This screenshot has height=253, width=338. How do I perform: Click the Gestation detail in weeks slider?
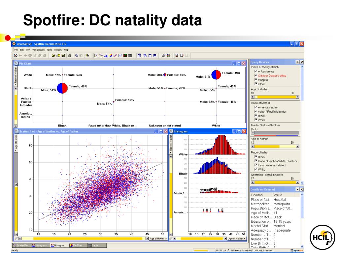(275, 182)
